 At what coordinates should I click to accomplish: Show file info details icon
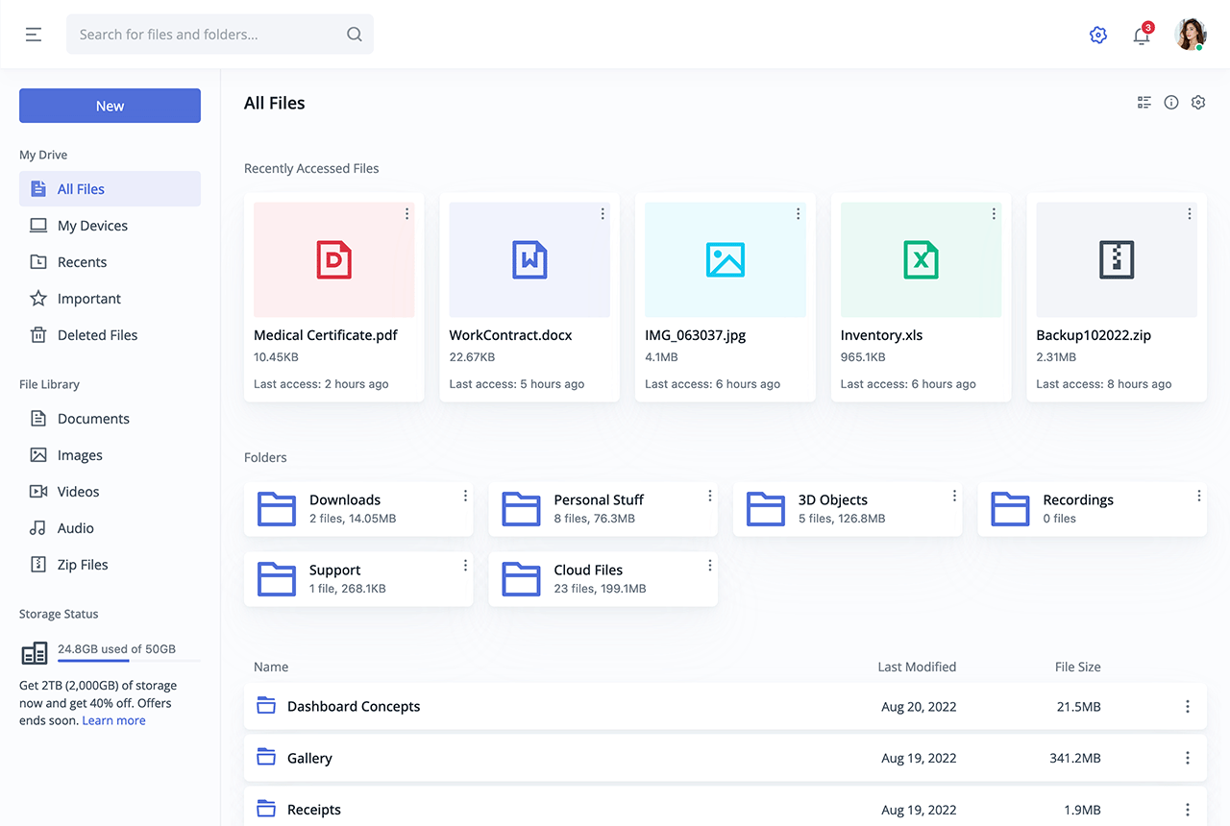click(1171, 103)
